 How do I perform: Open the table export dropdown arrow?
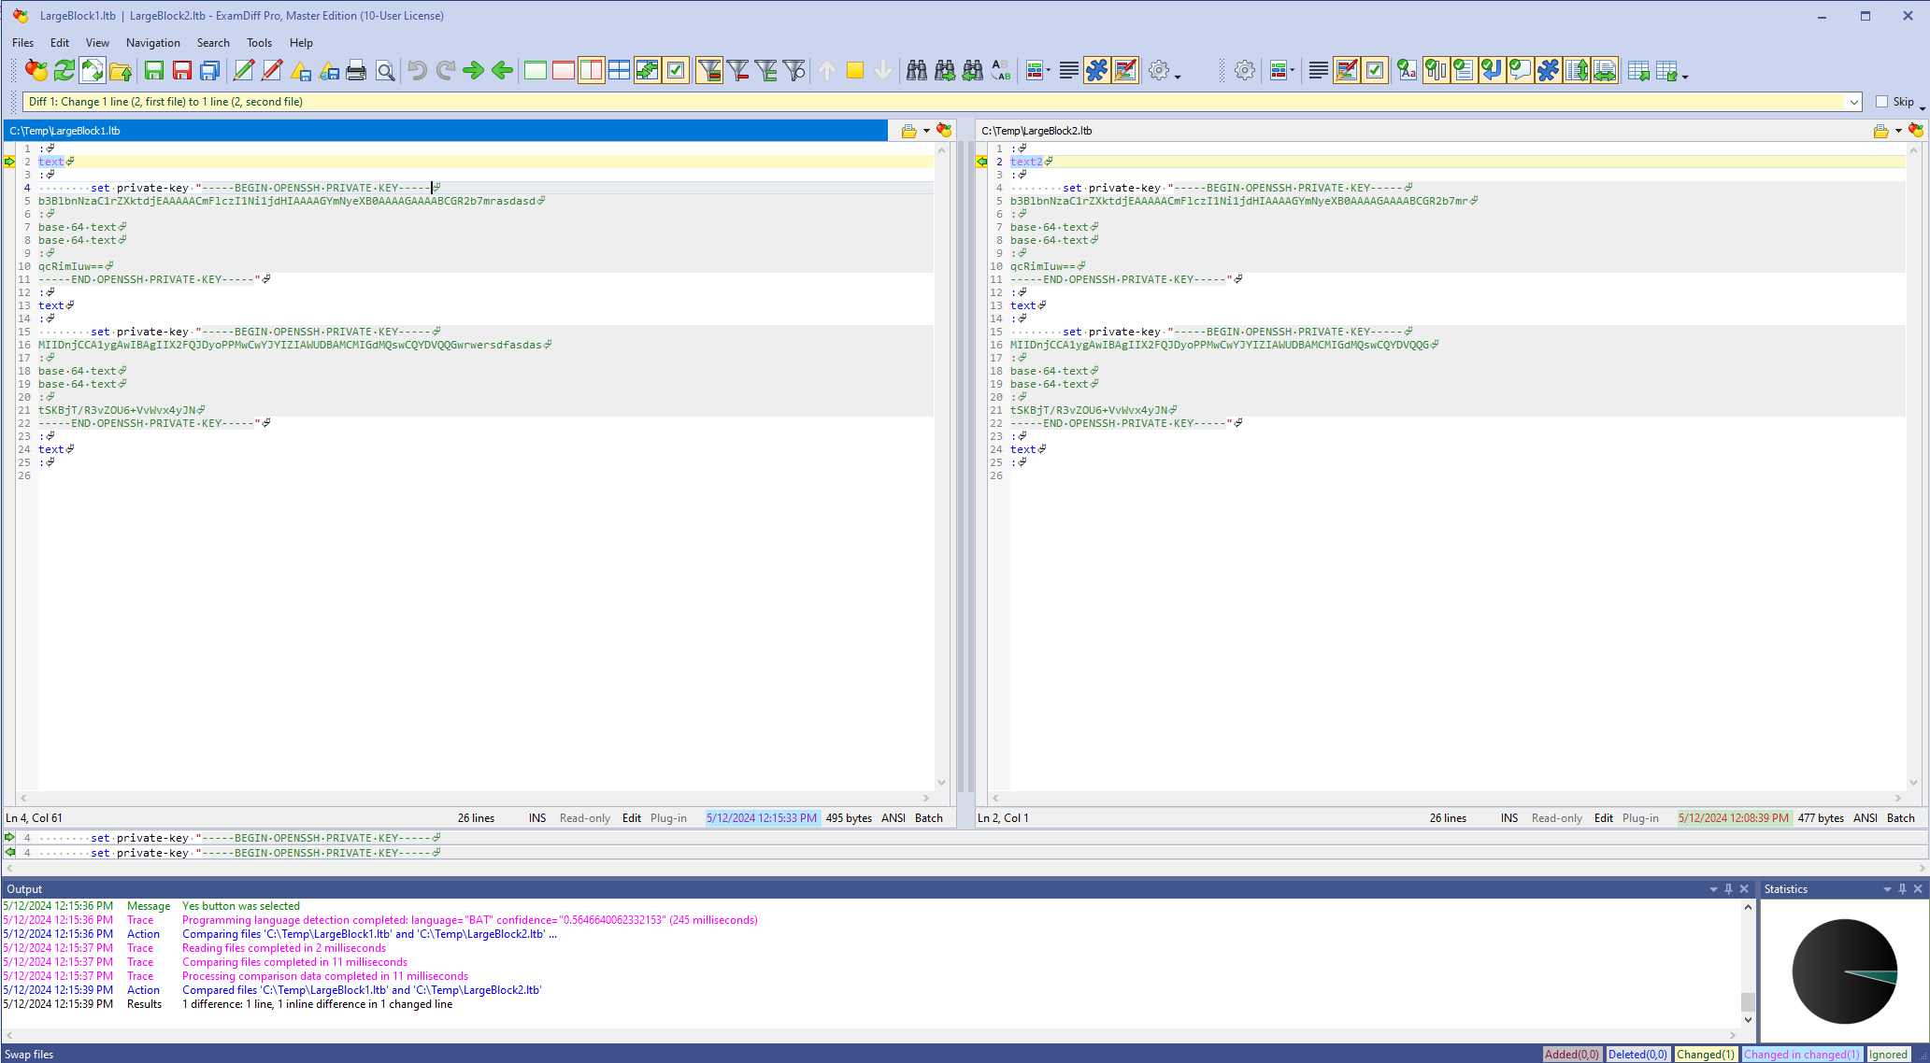[1685, 76]
